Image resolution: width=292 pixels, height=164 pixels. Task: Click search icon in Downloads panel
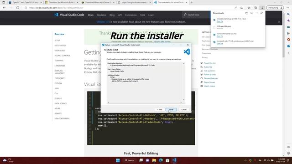click(251, 13)
